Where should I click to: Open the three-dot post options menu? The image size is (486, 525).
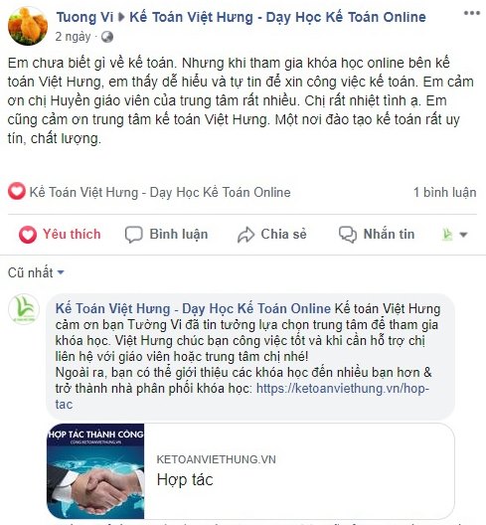472,13
